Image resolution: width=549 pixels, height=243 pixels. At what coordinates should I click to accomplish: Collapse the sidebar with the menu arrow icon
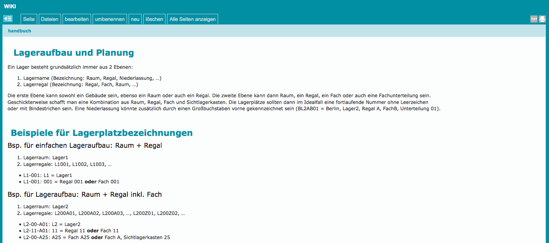click(x=8, y=19)
